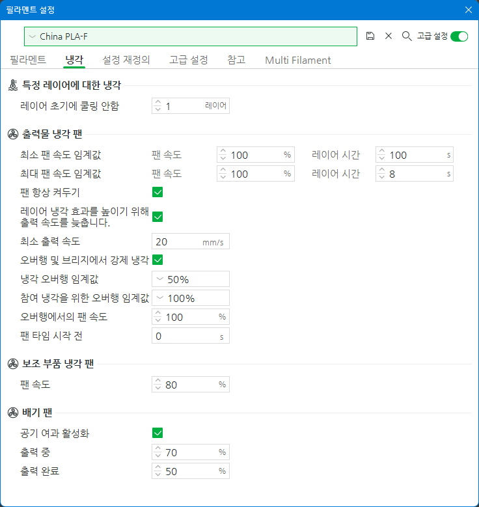The height and width of the screenshot is (507, 479).
Task: Click the 레이어 초기에 쿨링 안함 value 1
Action: 168,106
